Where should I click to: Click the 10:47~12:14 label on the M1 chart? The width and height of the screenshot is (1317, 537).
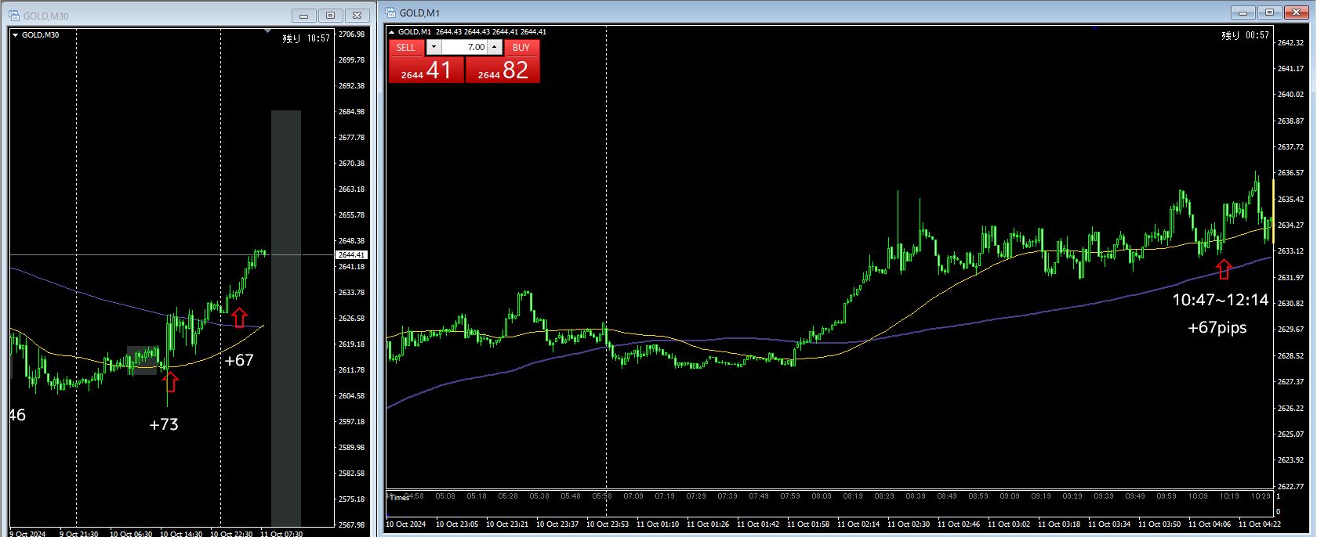(1220, 300)
